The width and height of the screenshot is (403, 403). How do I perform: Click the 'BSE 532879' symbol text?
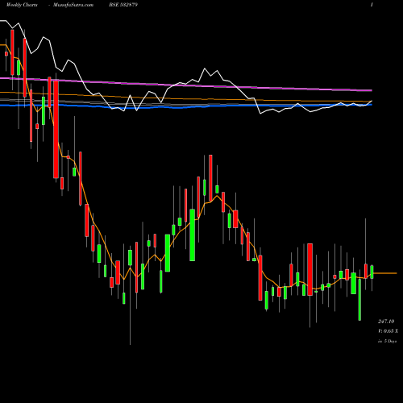[123, 5]
